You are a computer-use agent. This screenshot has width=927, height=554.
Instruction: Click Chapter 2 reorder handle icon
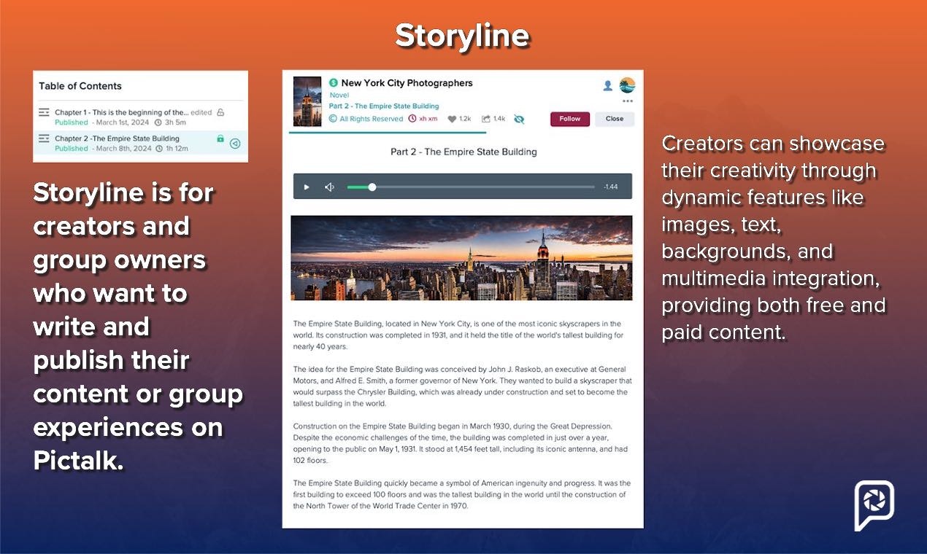tap(44, 138)
